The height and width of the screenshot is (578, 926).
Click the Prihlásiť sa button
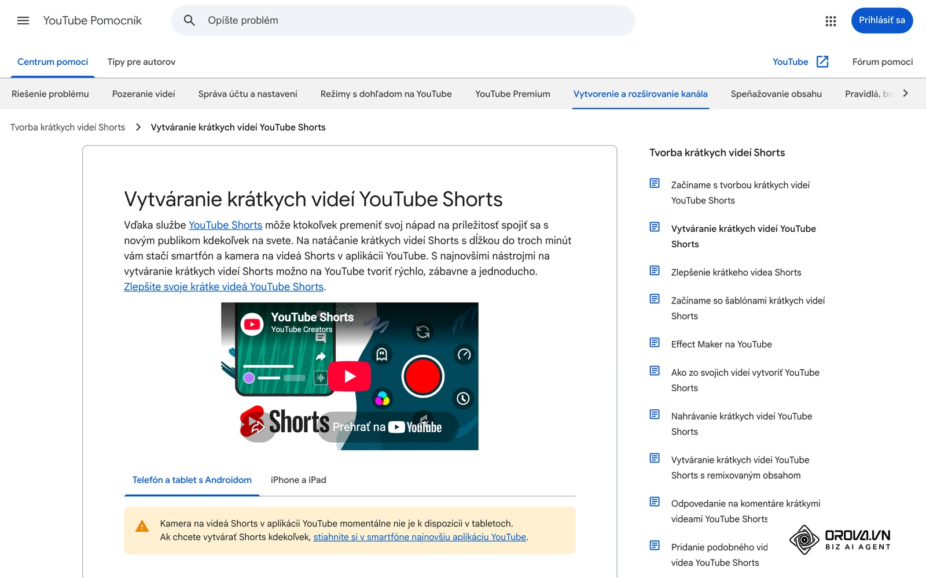881,21
